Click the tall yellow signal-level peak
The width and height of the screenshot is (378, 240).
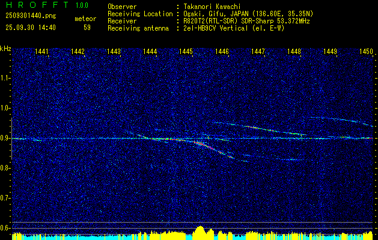point(200,232)
